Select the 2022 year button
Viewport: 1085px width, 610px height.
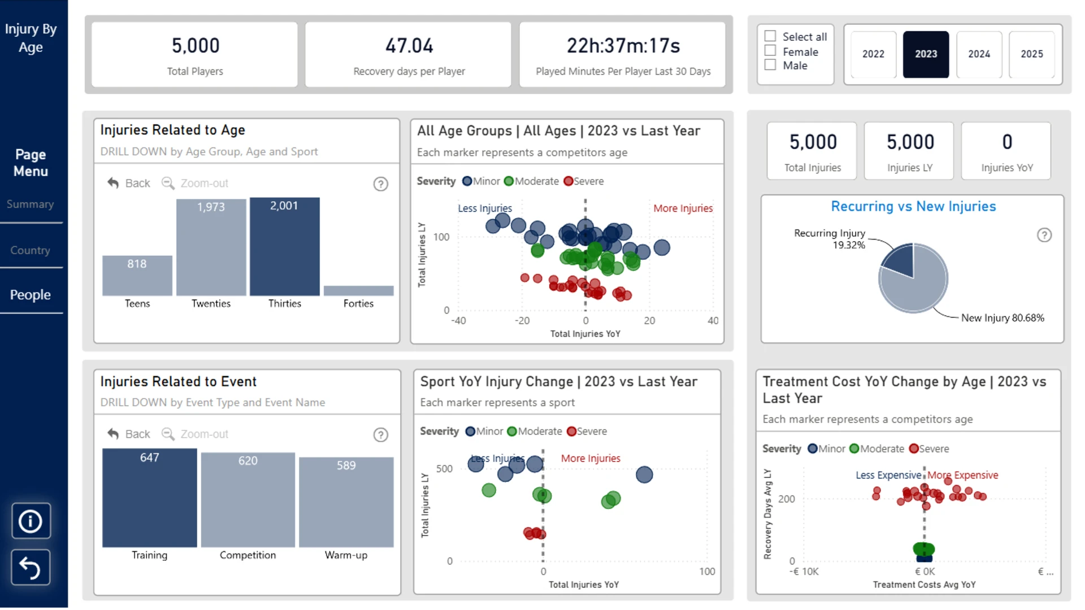pos(873,54)
